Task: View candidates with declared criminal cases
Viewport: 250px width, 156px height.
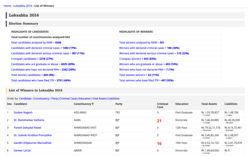Action: pyautogui.click(x=44, y=48)
